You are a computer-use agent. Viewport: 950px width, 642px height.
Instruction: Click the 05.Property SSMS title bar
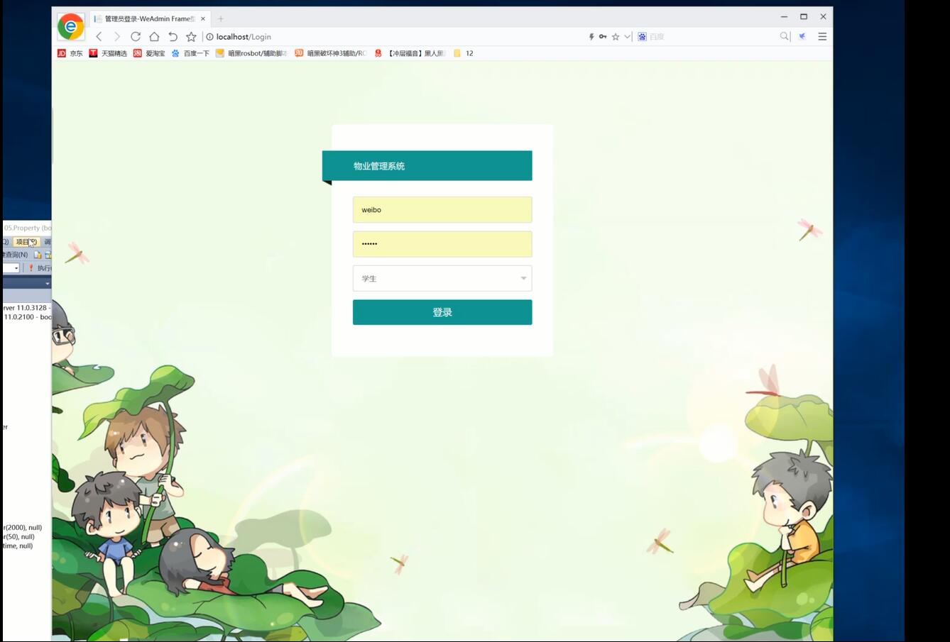coord(27,228)
